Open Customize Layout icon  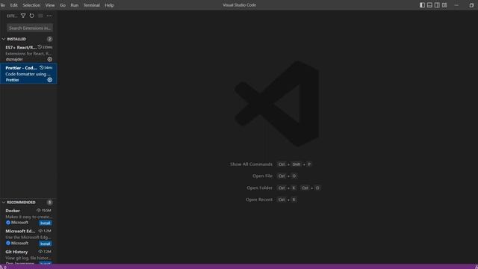[x=444, y=5]
